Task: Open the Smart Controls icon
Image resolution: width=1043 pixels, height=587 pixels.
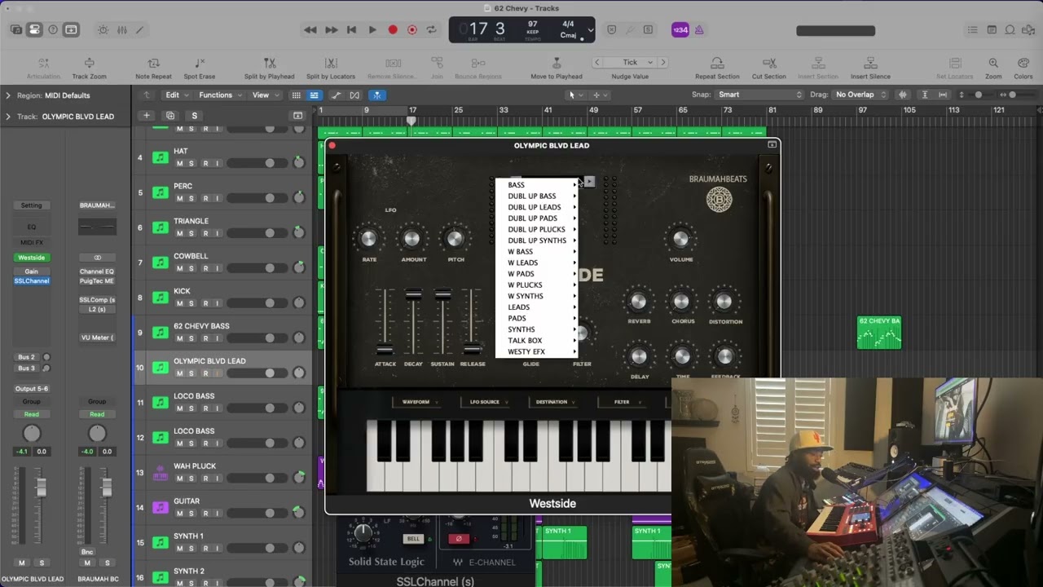Action: tap(103, 30)
